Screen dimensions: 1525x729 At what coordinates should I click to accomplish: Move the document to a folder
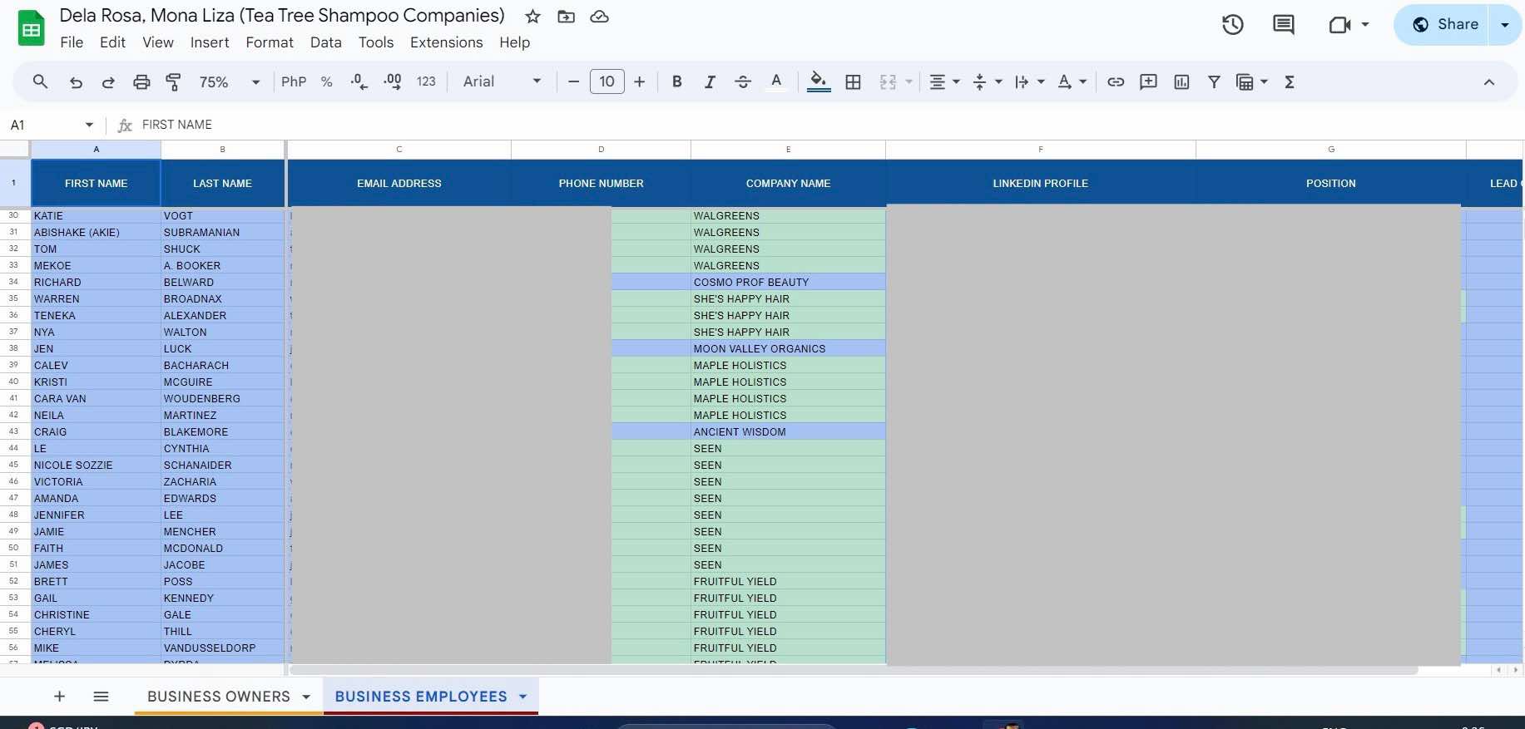point(567,17)
